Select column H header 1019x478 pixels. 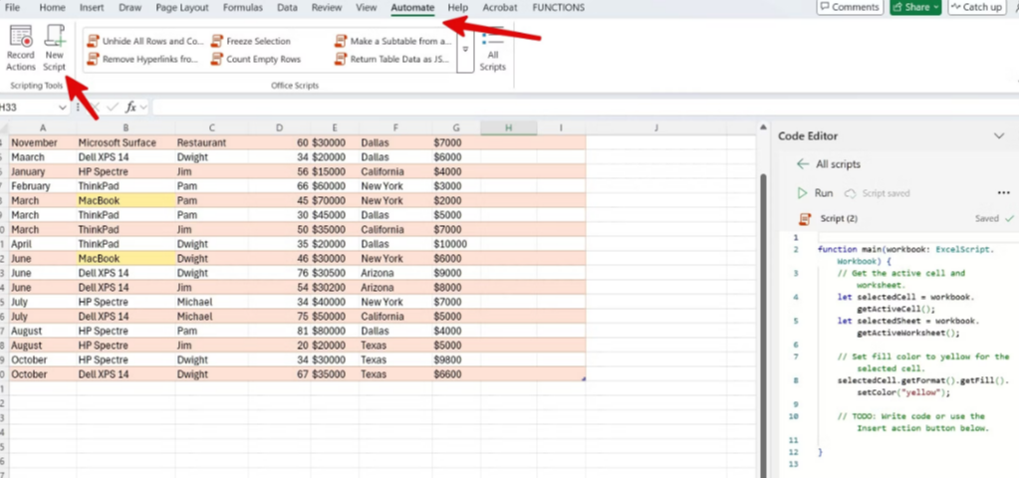coord(508,127)
